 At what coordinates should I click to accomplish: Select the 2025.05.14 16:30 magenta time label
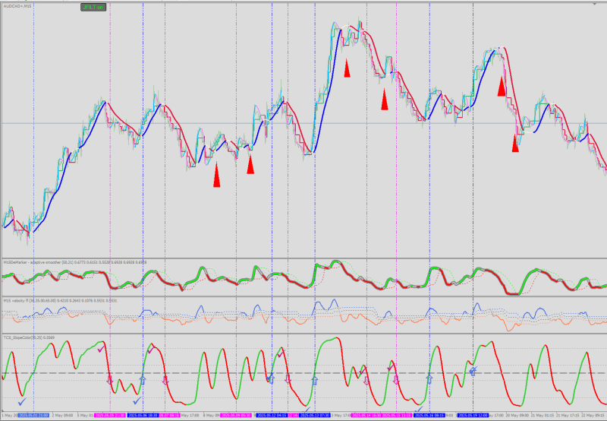click(x=366, y=415)
